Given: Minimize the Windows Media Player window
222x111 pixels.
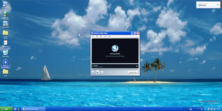Looking at the screenshot, I should click(x=132, y=33).
